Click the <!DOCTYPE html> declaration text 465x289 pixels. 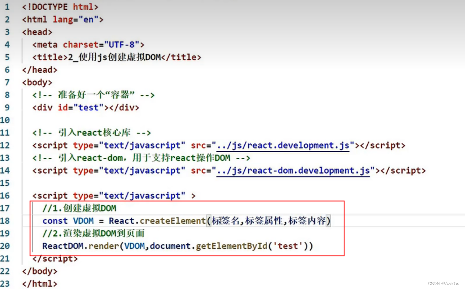[60, 7]
